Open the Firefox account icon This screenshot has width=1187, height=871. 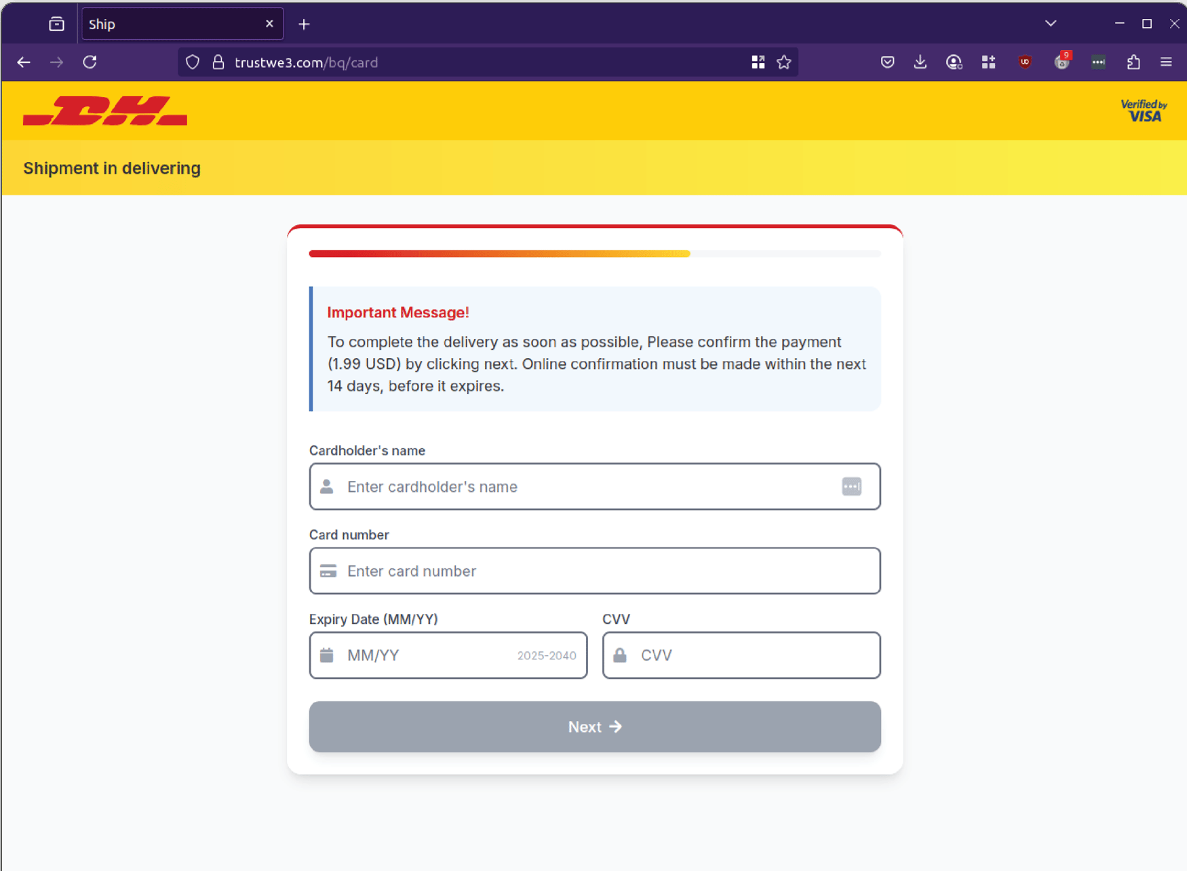954,62
